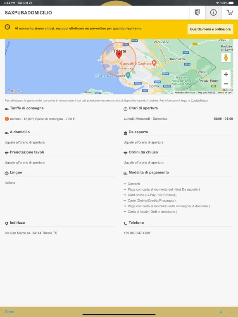Screen dimensions: 238x317
Task: Open the shopping cart icon
Action: coord(230,12)
